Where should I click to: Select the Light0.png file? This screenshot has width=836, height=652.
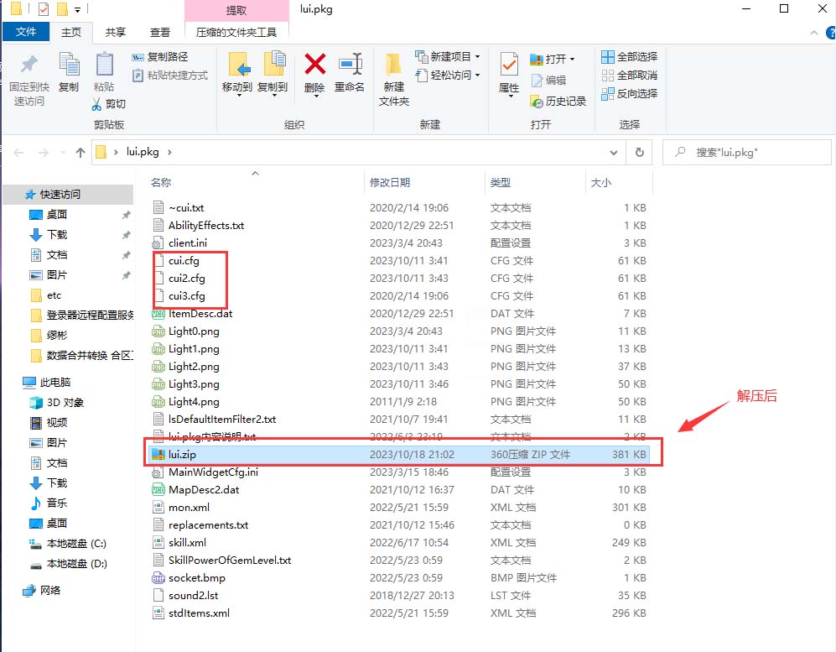[x=397, y=331]
